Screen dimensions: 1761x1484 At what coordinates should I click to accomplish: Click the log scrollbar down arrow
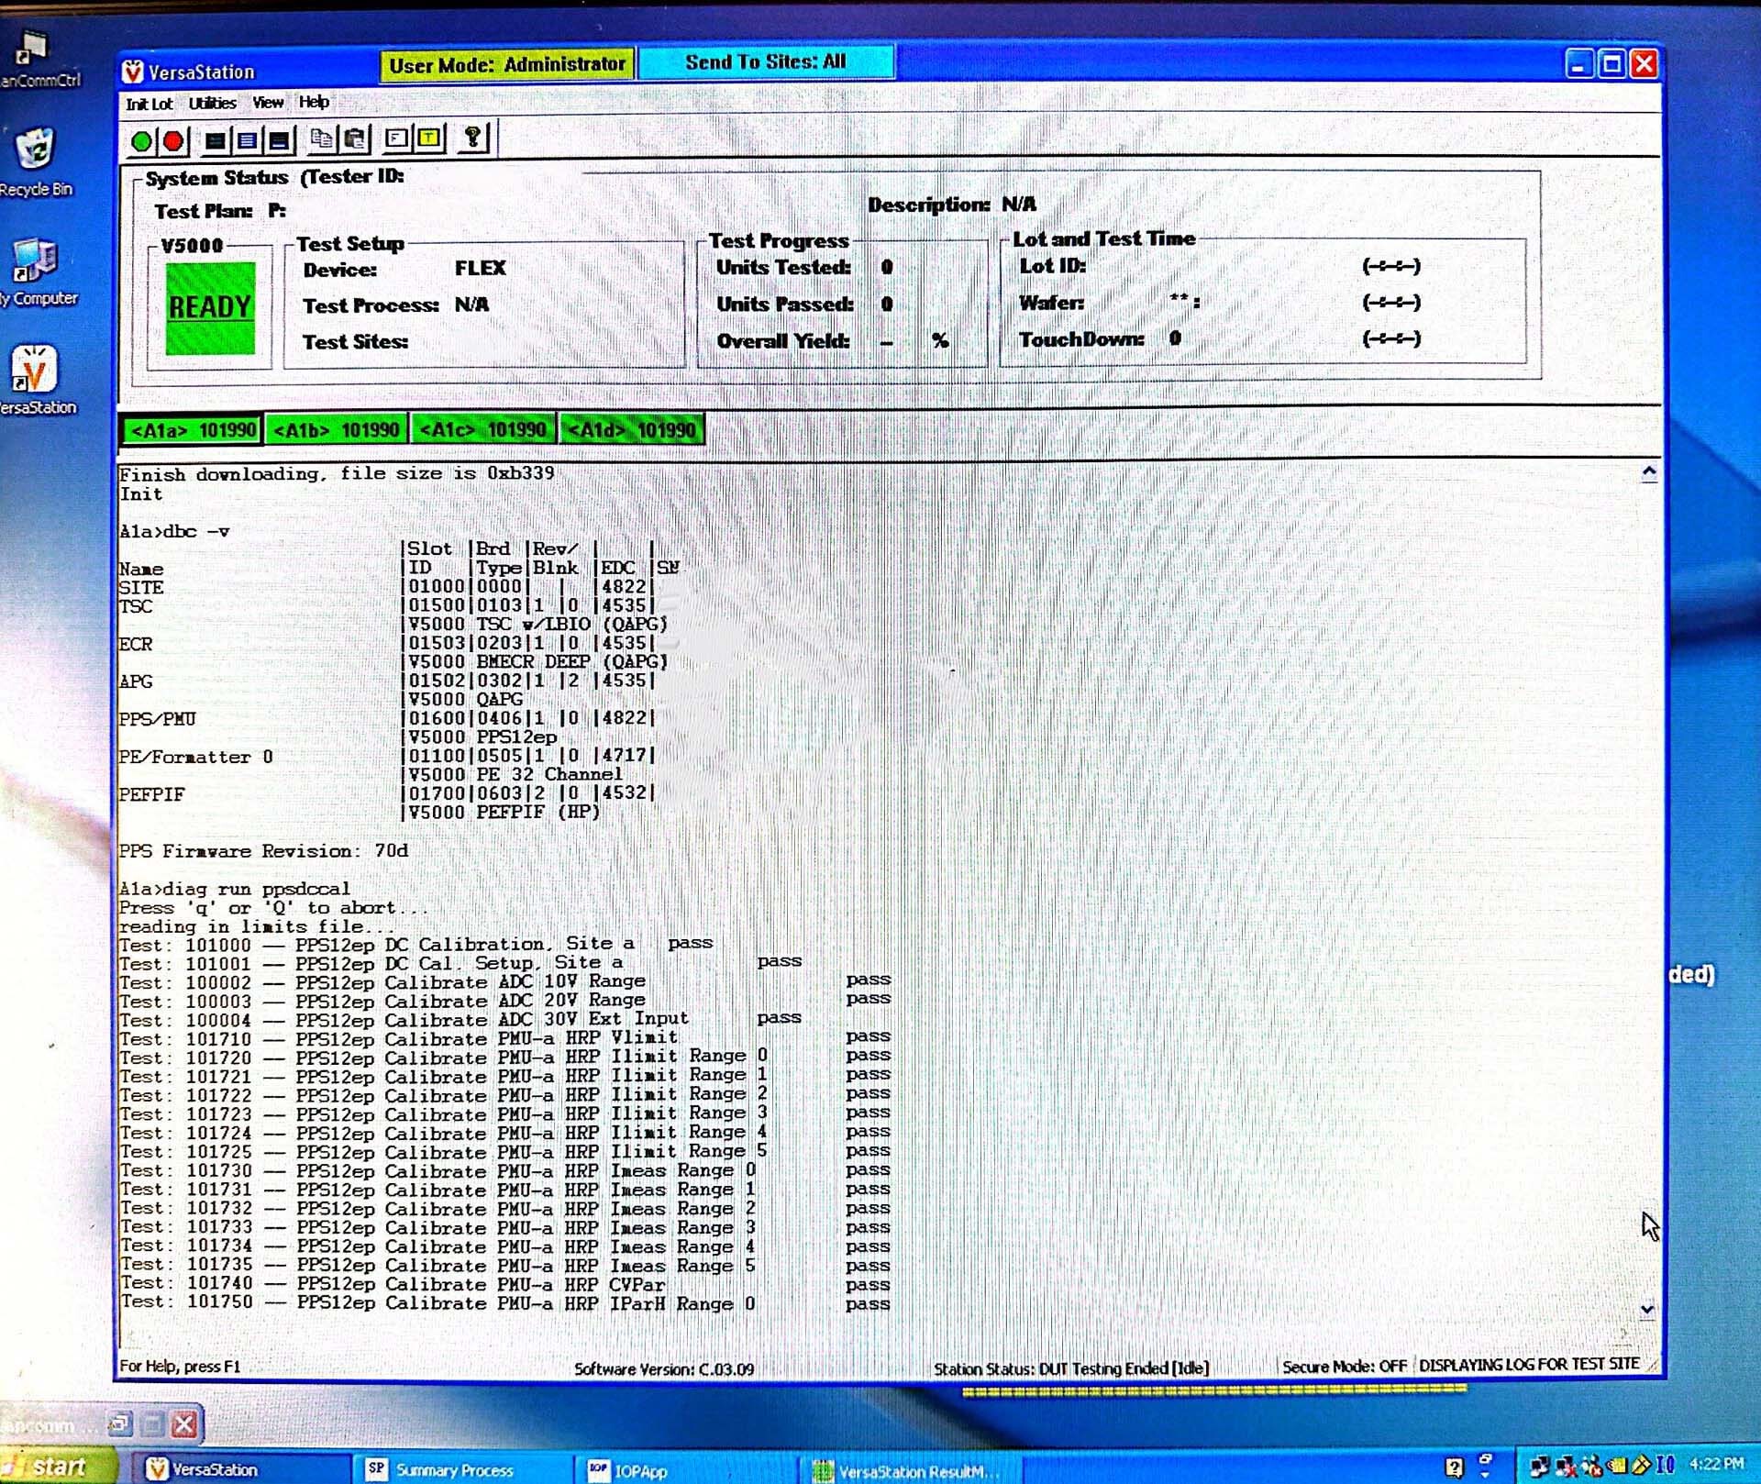[1647, 1309]
